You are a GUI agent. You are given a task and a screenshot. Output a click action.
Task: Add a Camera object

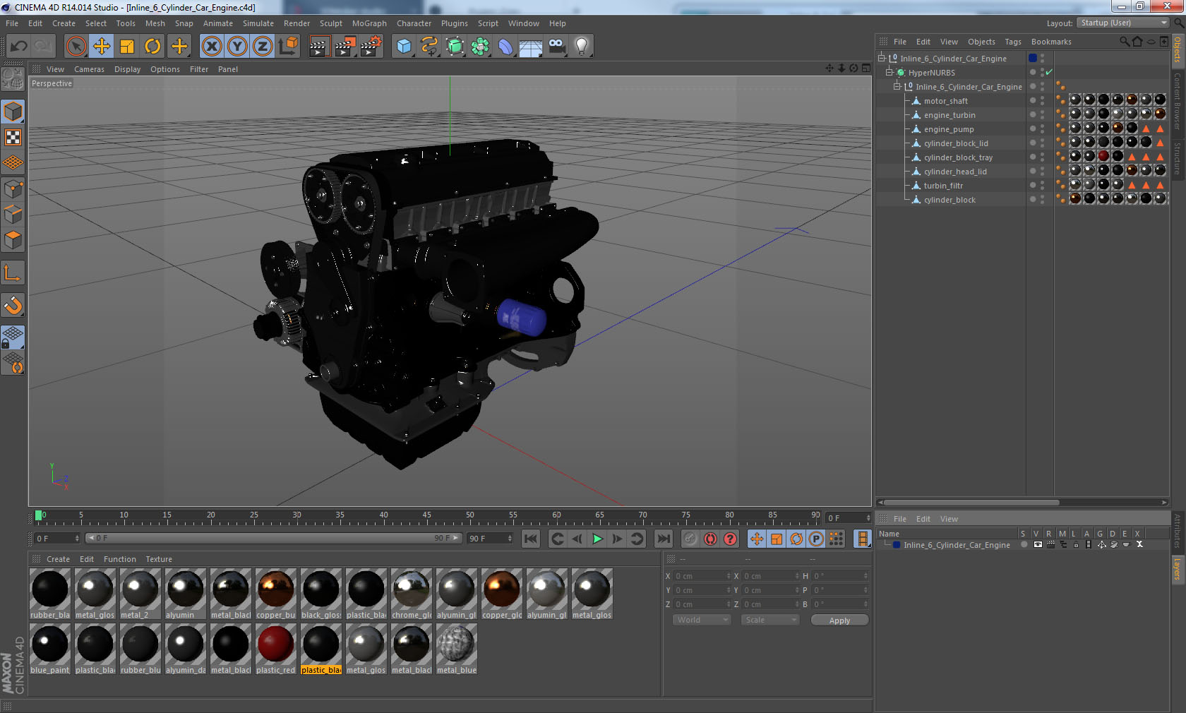[556, 47]
